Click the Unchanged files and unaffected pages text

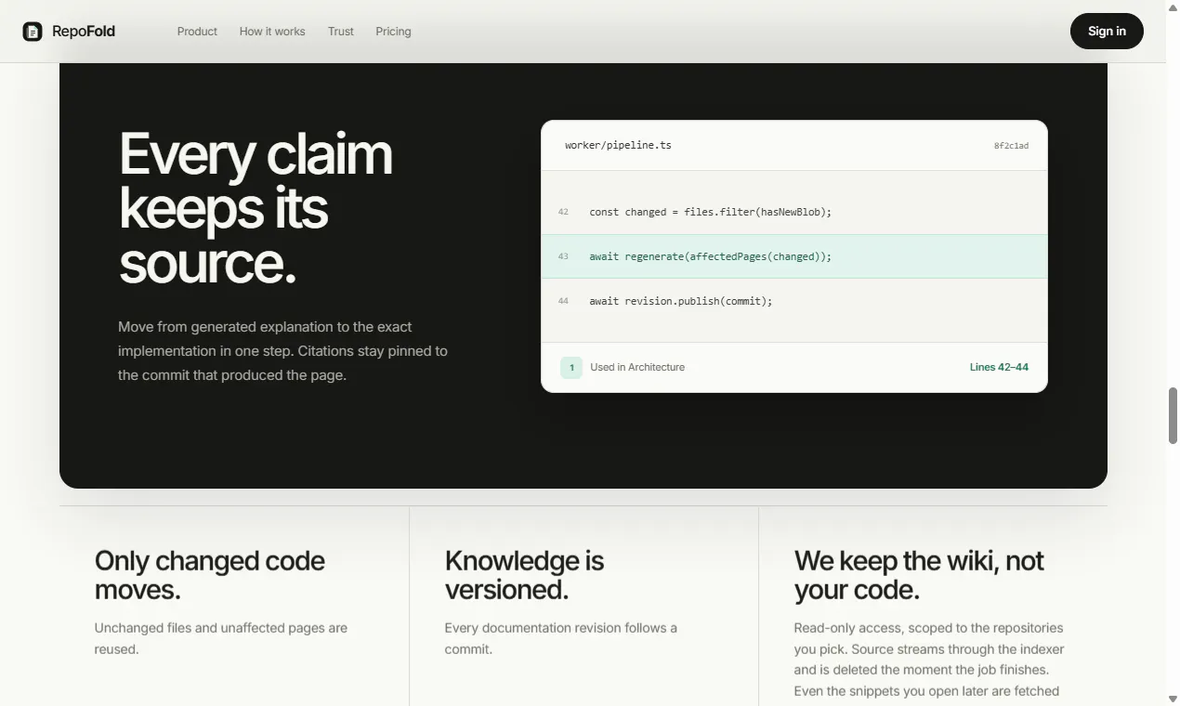pos(221,638)
